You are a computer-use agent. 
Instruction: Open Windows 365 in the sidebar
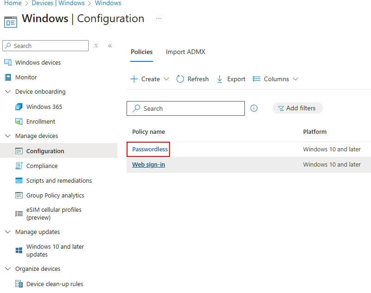pyautogui.click(x=44, y=107)
